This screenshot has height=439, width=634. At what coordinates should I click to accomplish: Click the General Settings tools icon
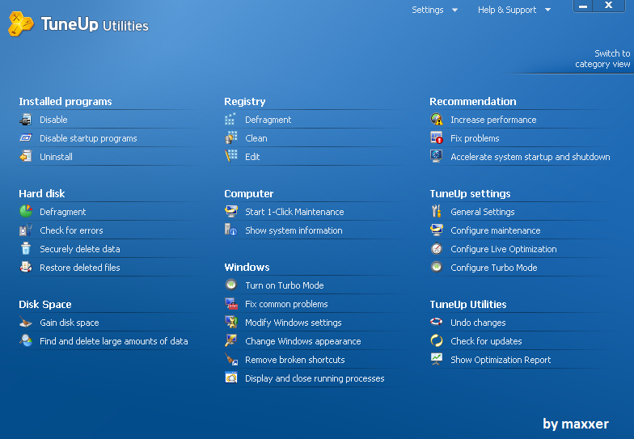click(x=437, y=211)
